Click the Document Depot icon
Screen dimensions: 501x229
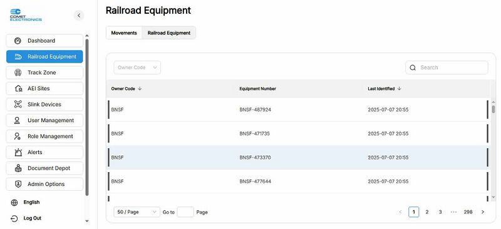18,168
